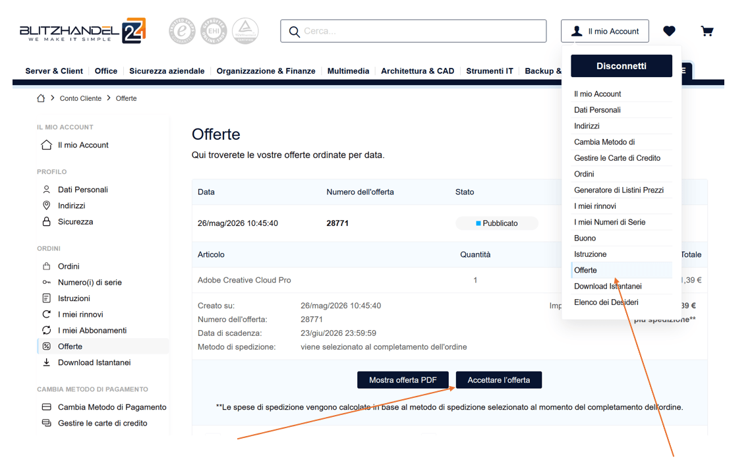752x471 pixels.
Task: Open Server & Client navigation category
Action: pos(54,71)
